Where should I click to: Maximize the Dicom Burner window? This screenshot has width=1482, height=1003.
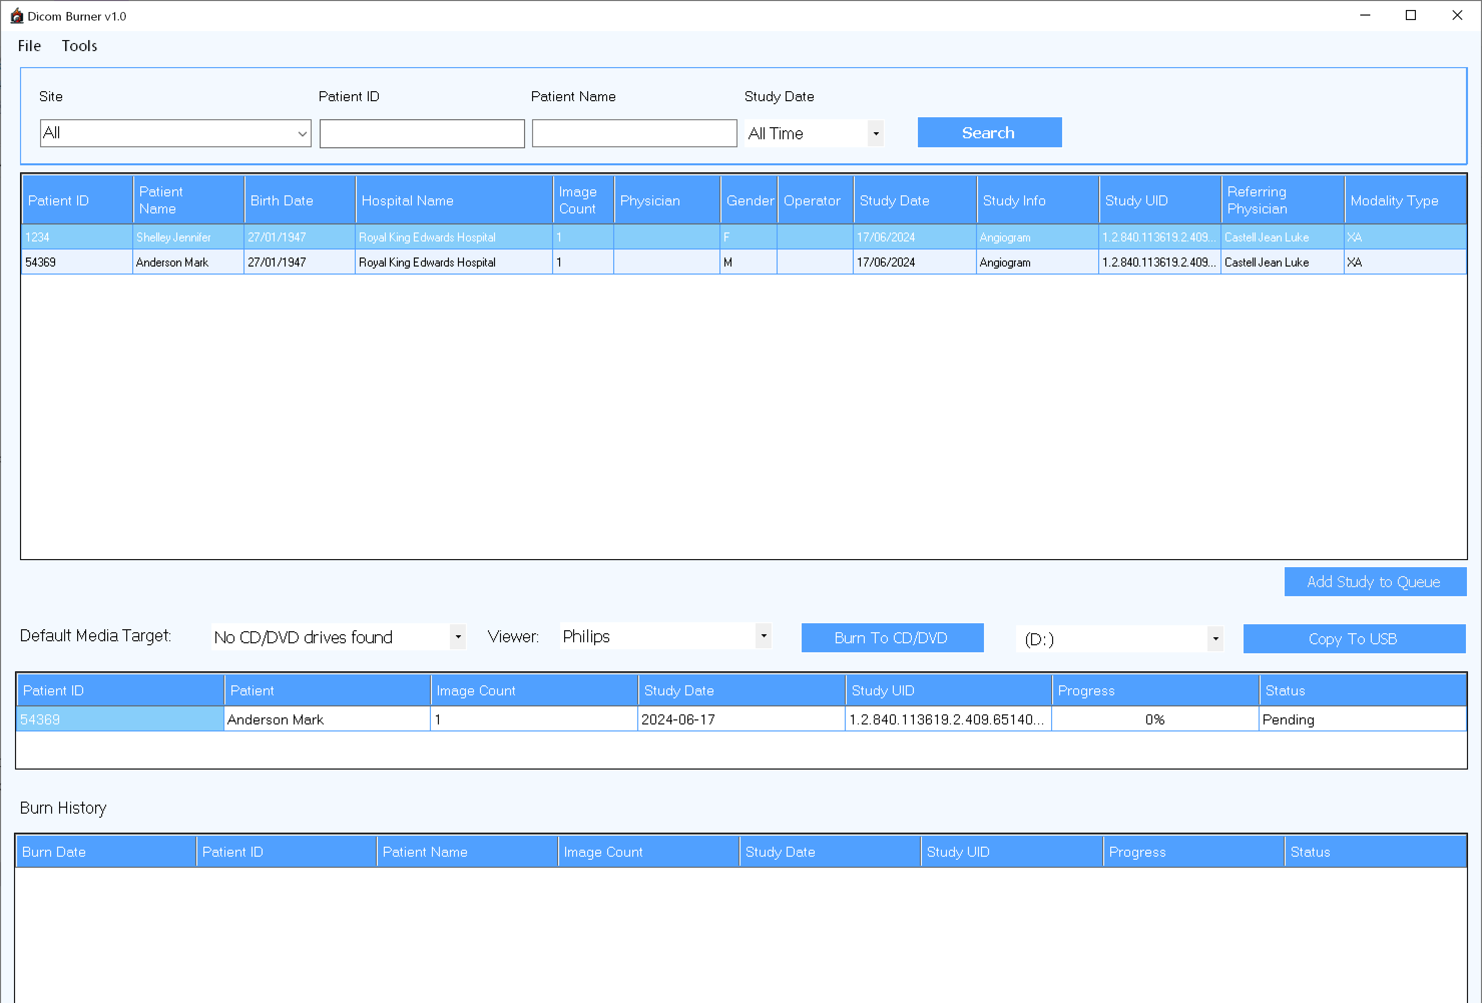point(1410,16)
